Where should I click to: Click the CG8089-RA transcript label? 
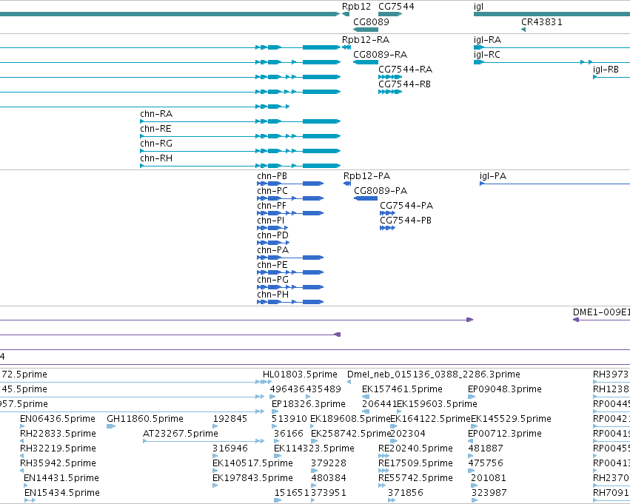380,55
